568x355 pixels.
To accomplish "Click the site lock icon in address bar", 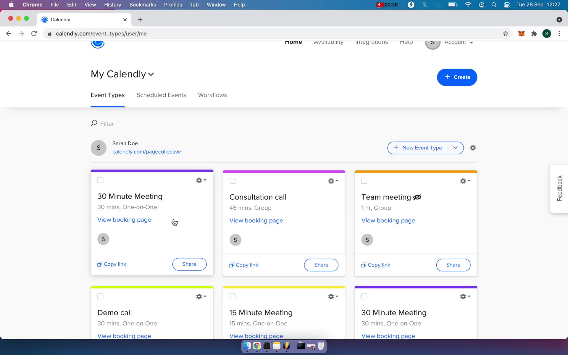I will point(50,33).
